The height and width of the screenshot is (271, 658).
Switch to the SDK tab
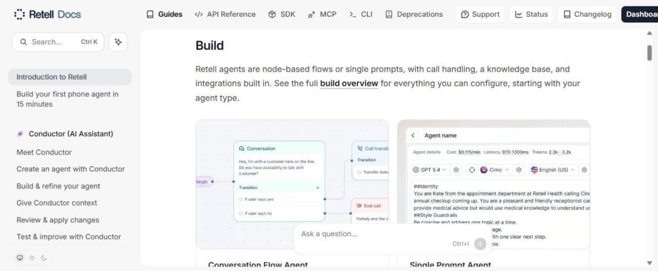click(281, 14)
